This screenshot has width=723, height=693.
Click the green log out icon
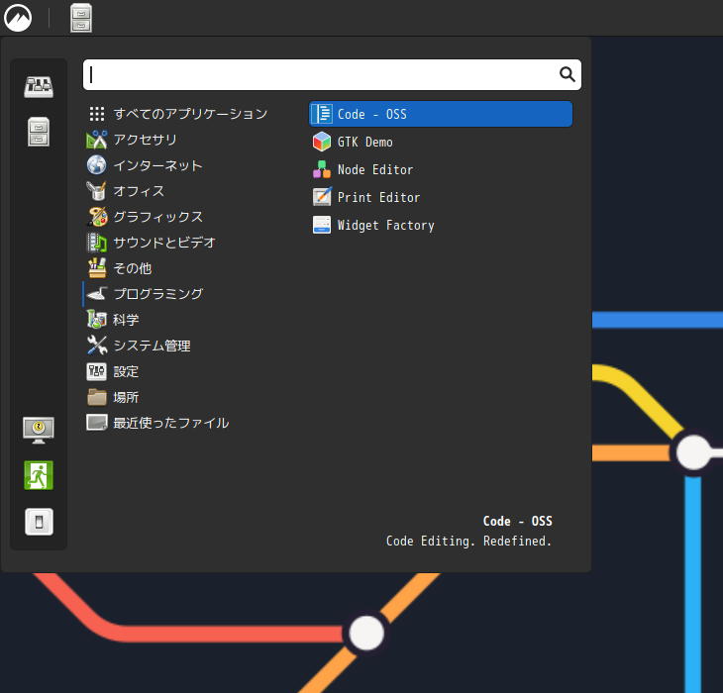pyautogui.click(x=39, y=475)
